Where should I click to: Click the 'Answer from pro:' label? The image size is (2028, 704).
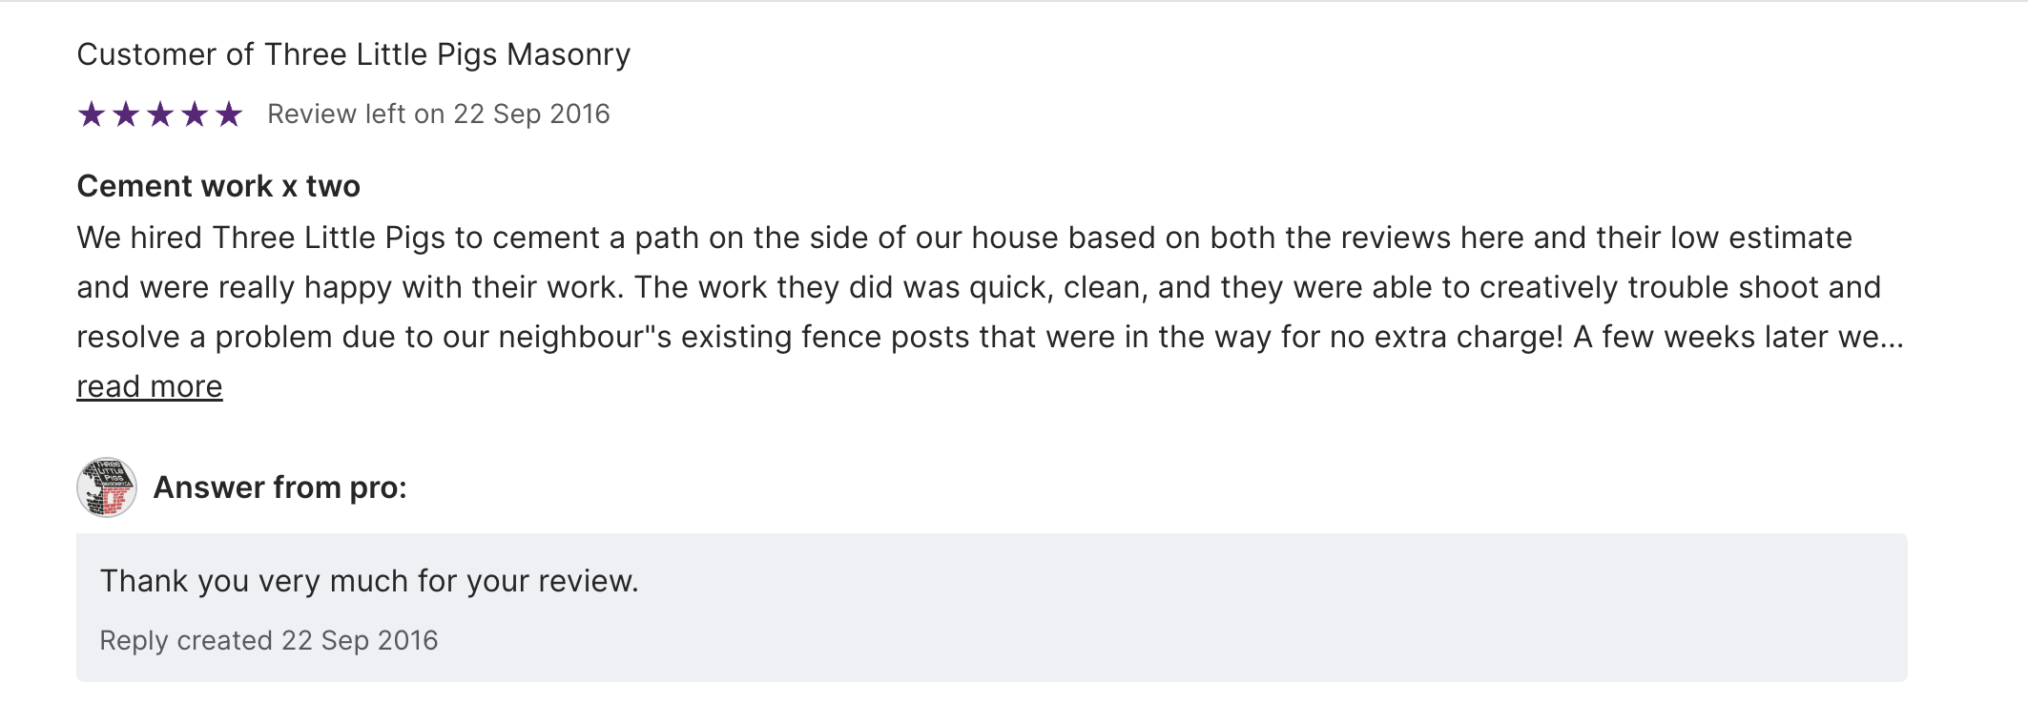click(279, 487)
